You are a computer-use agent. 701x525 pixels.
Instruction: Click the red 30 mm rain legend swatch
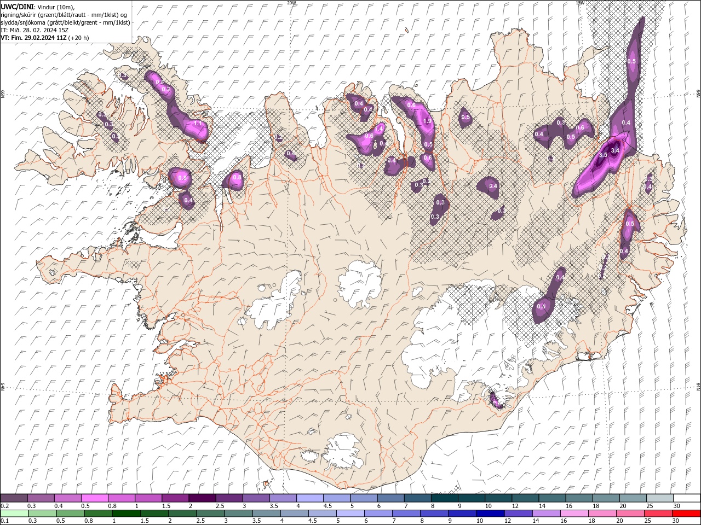686,514
